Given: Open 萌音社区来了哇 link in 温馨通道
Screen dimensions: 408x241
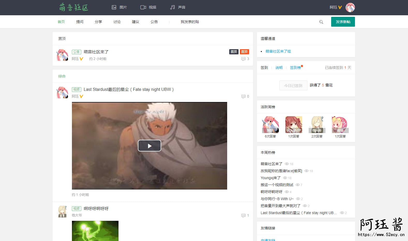Looking at the screenshot, I should coord(278,51).
